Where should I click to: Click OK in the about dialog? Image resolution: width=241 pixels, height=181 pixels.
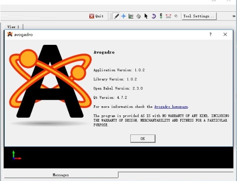[x=143, y=139]
